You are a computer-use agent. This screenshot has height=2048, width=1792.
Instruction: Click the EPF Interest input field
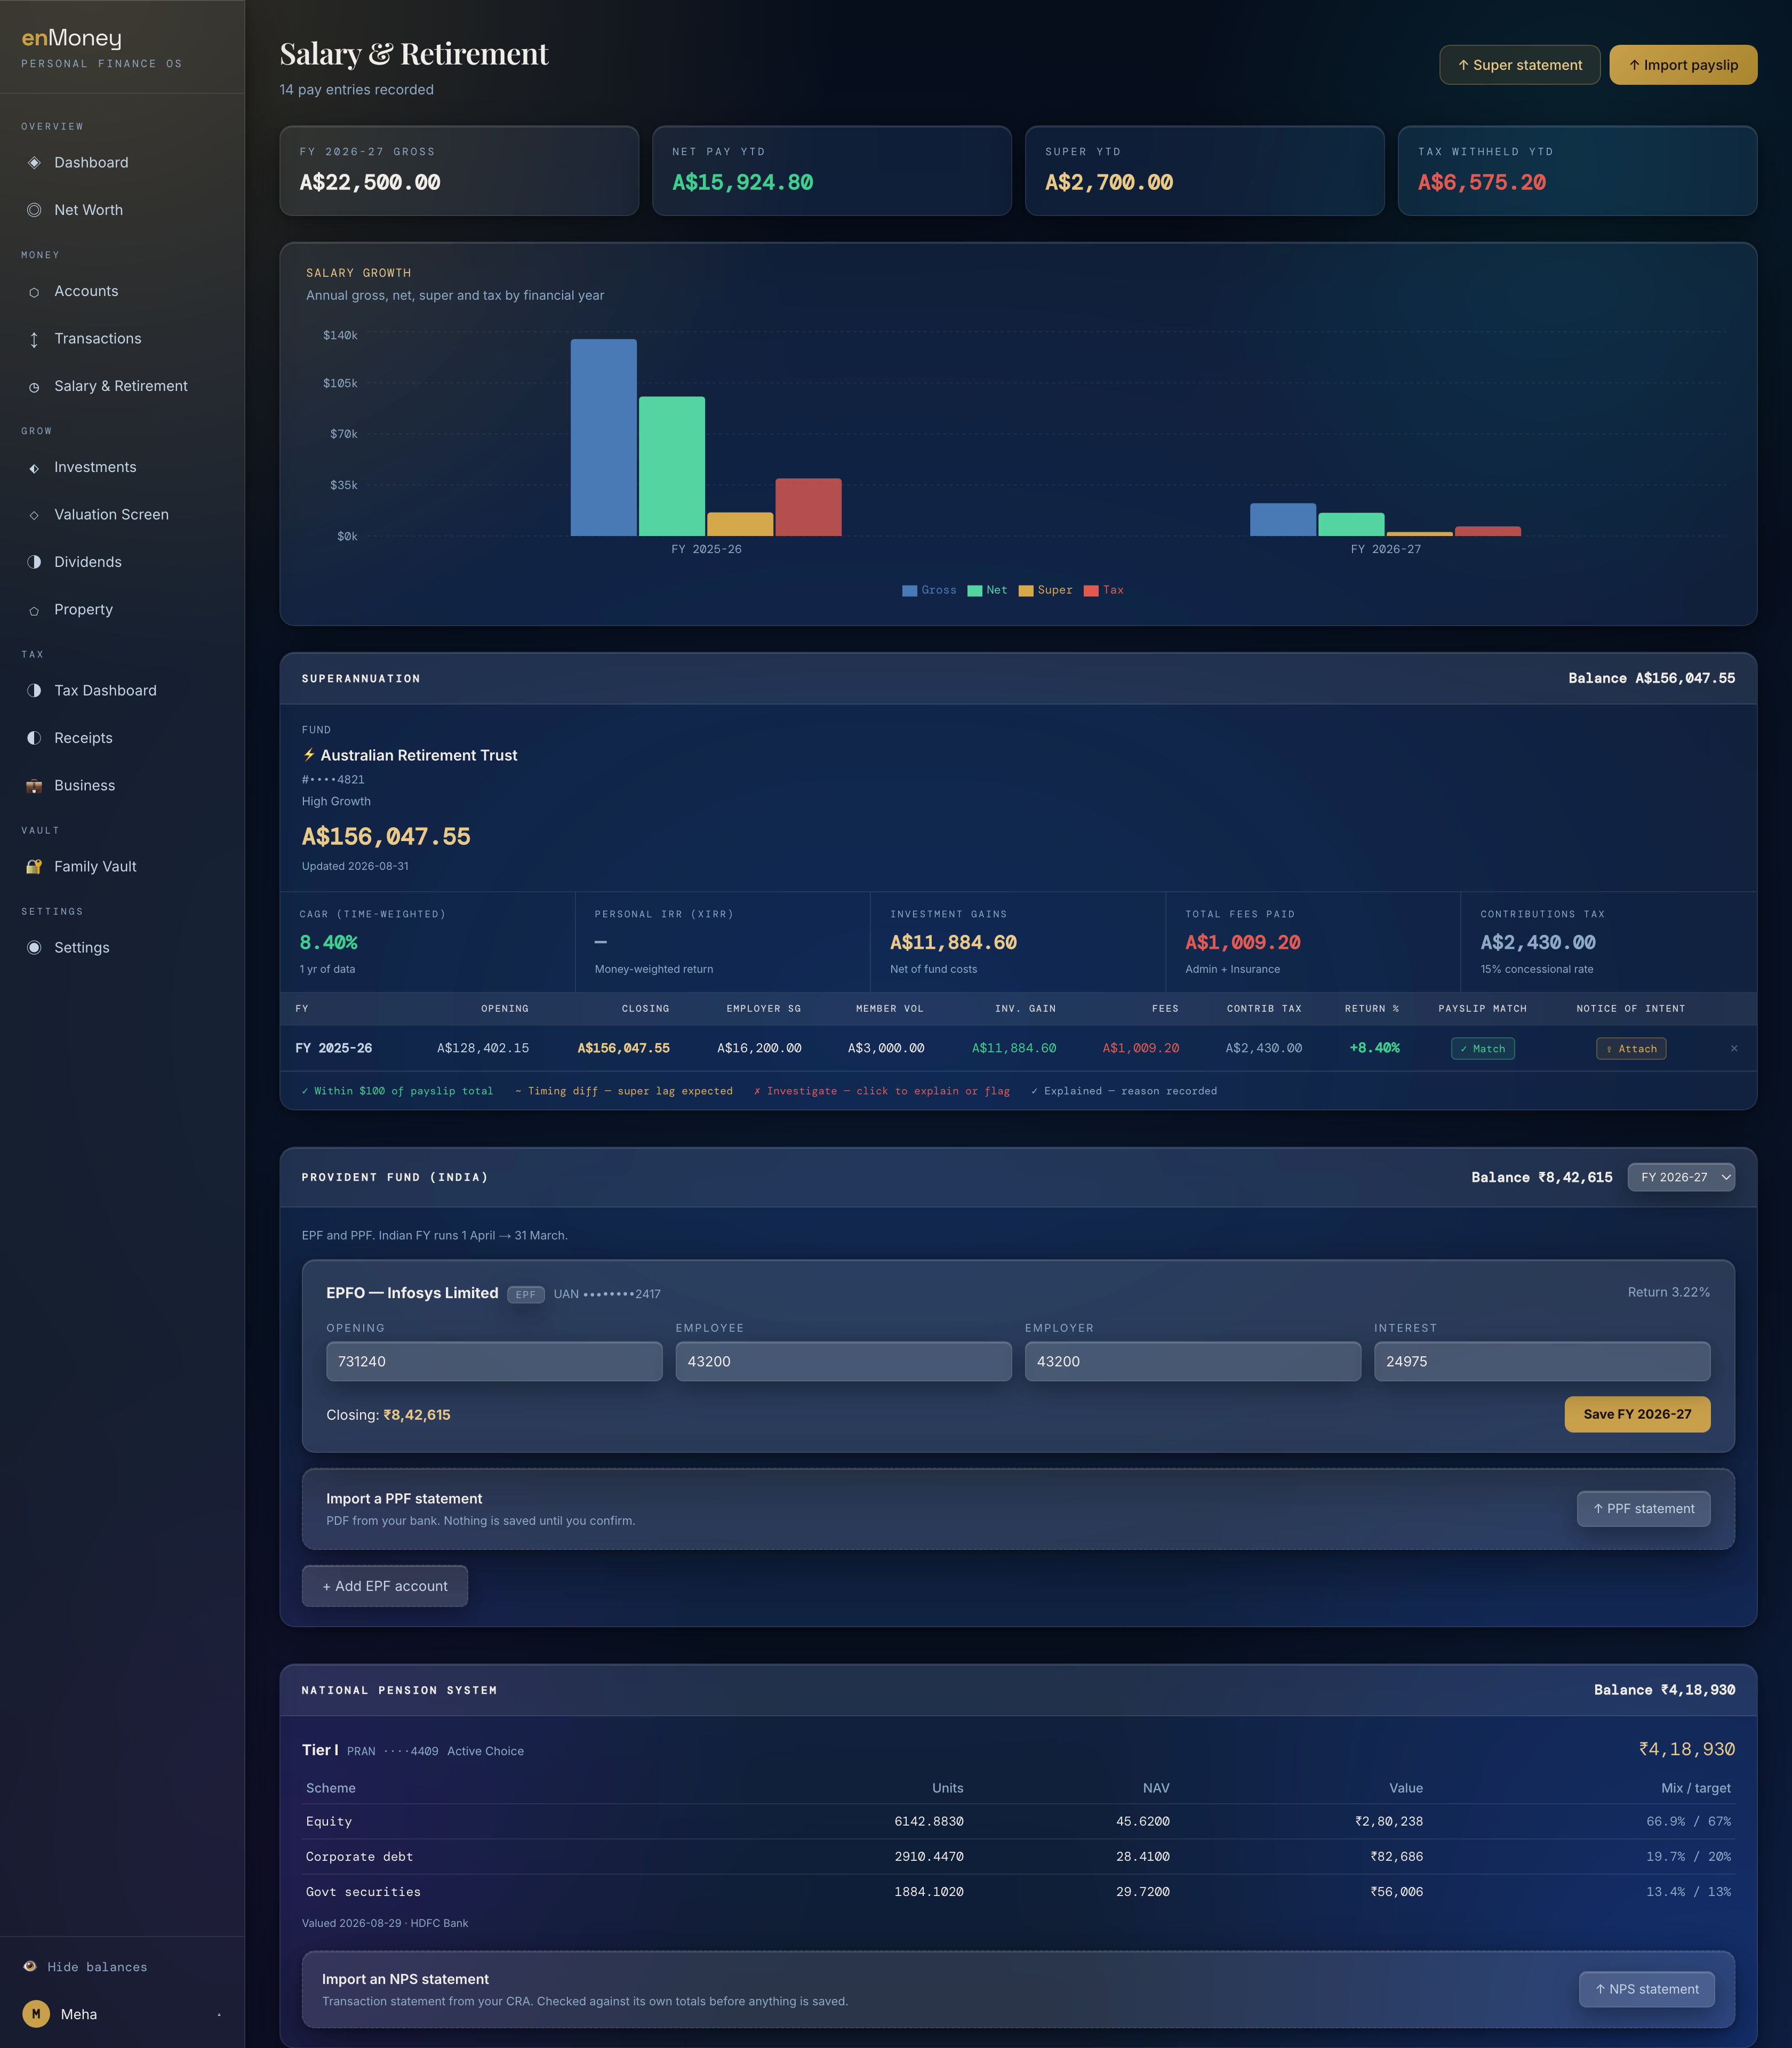point(1542,1362)
